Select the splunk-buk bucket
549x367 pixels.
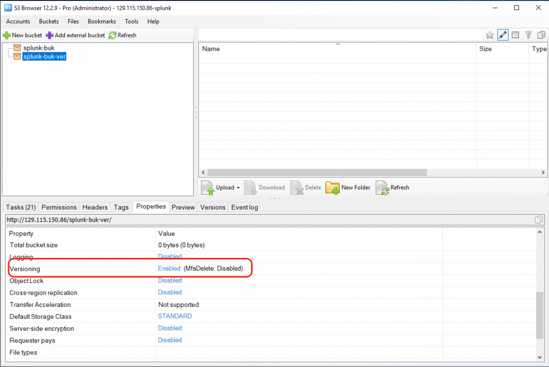[39, 48]
